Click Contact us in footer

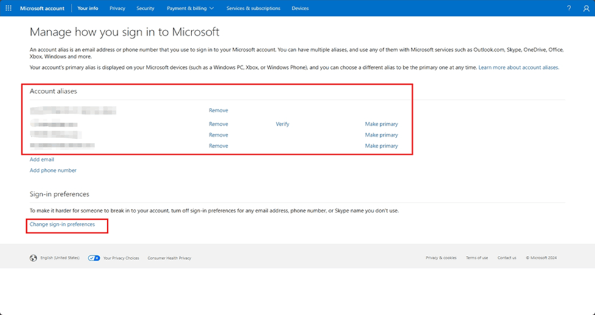pyautogui.click(x=507, y=258)
